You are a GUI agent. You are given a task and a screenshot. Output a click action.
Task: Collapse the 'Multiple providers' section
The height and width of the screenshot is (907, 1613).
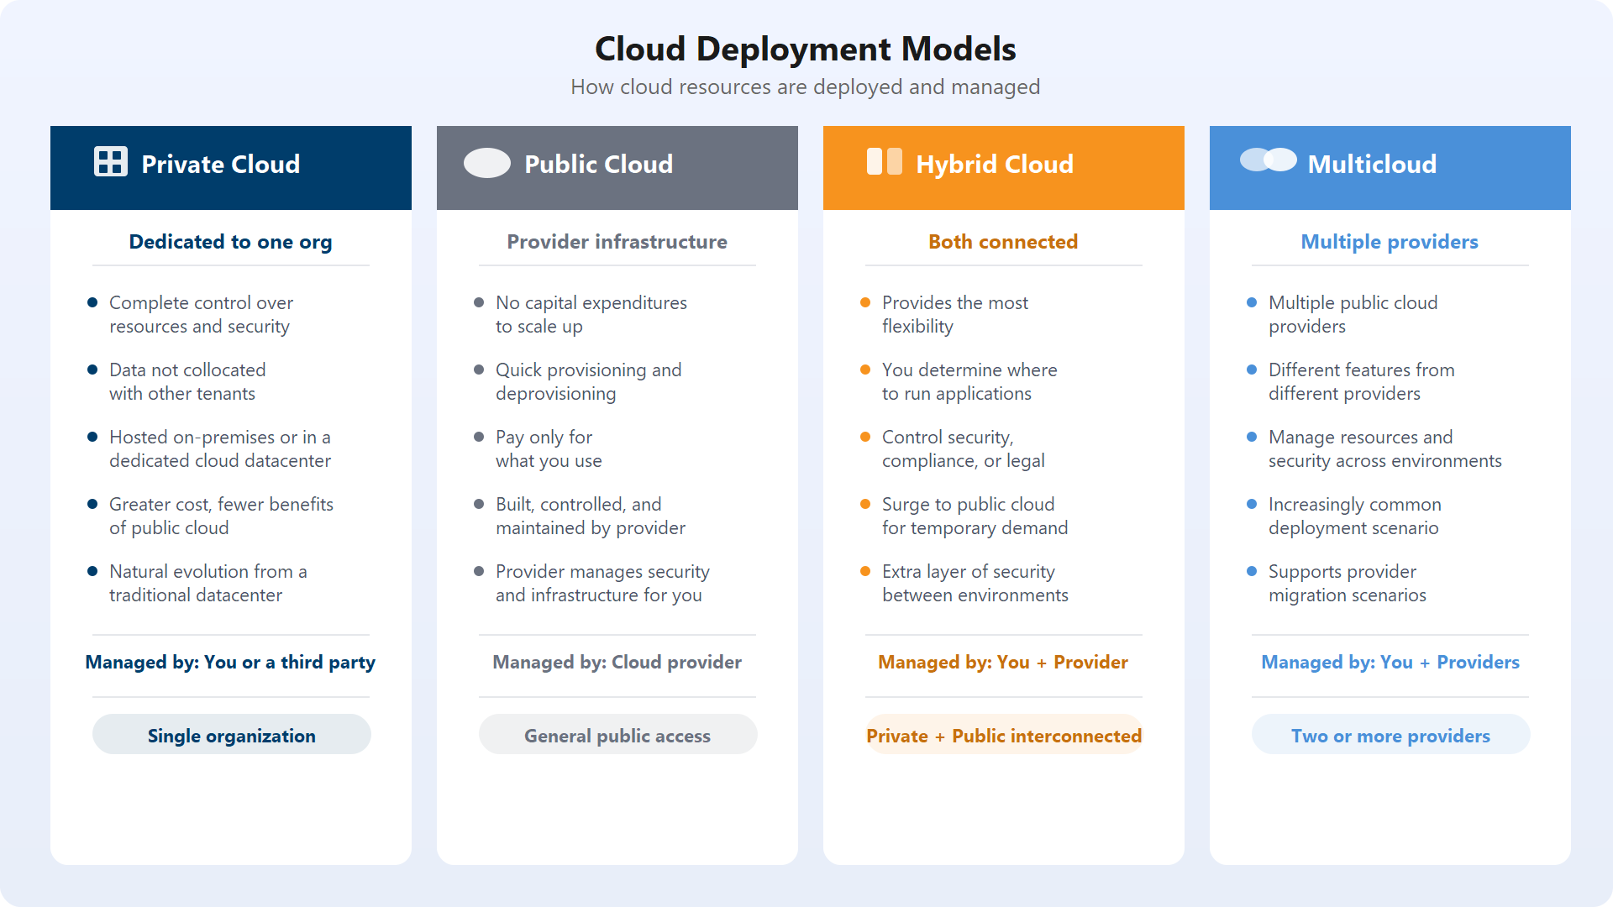pyautogui.click(x=1390, y=243)
